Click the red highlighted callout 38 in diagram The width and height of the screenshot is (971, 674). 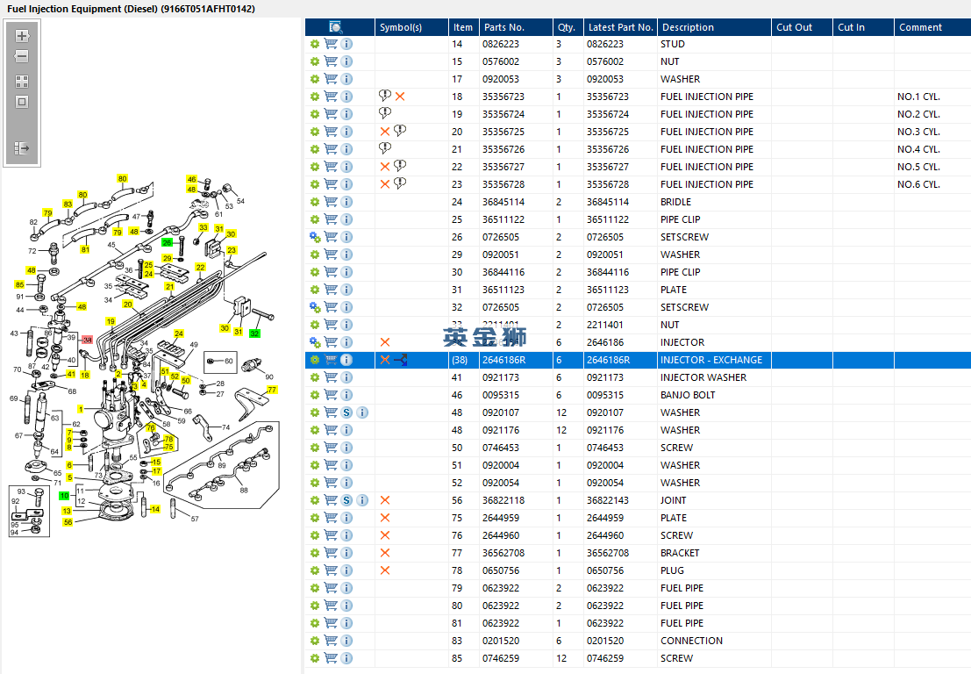tap(88, 341)
